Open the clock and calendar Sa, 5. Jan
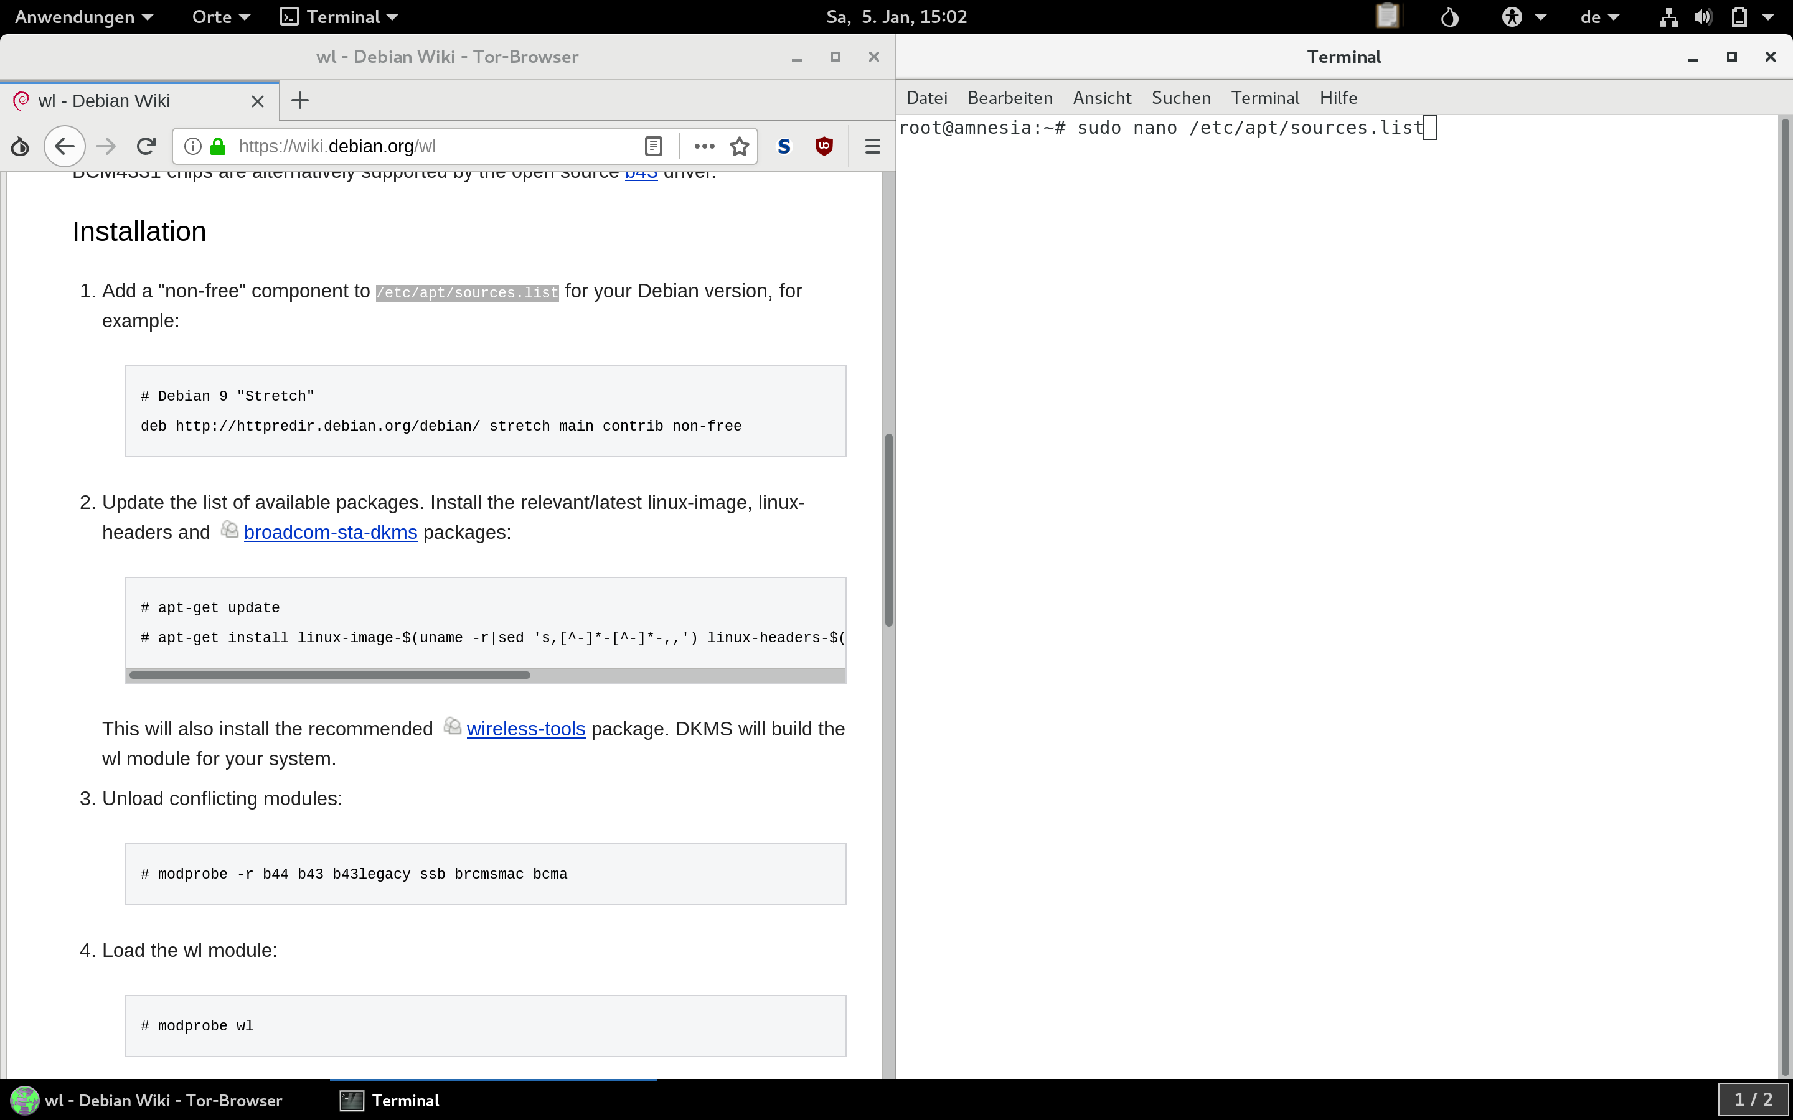1793x1120 pixels. (896, 16)
